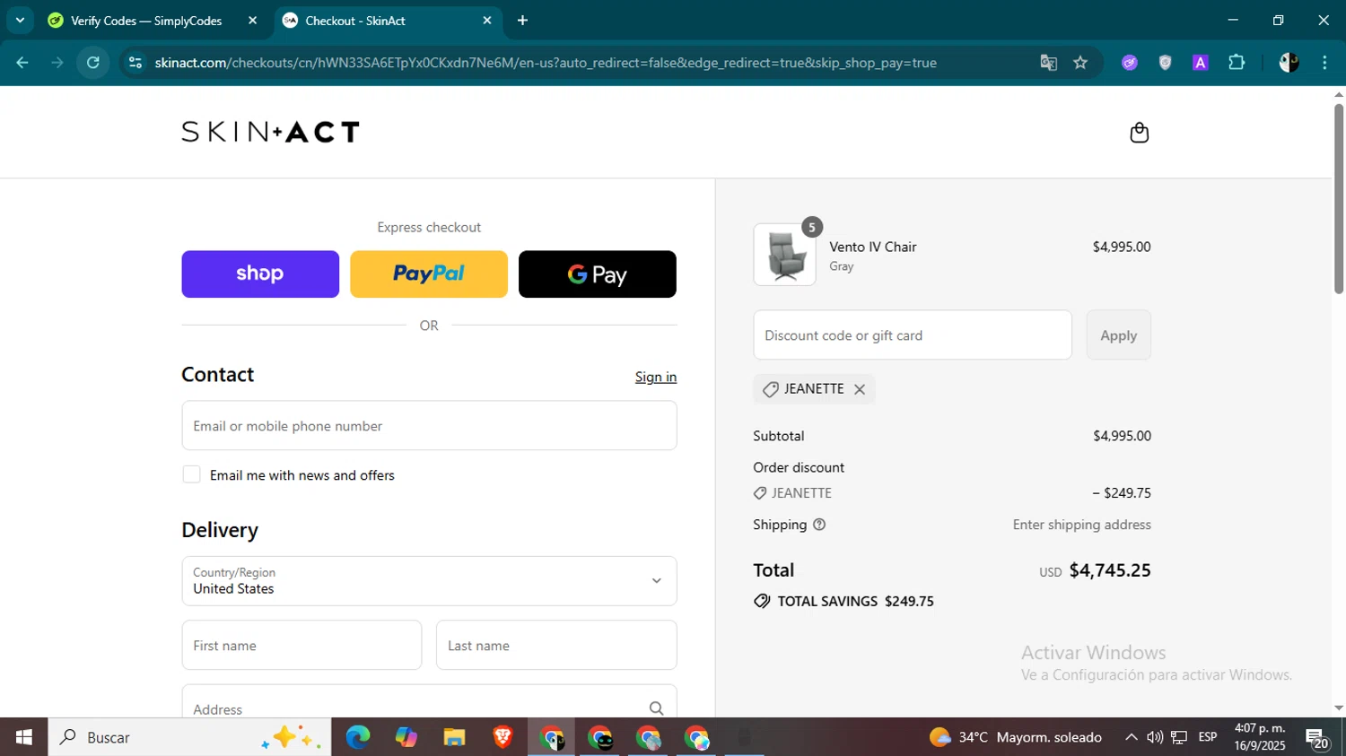
Task: Click the Vento IV Chair product name
Action: point(872,247)
